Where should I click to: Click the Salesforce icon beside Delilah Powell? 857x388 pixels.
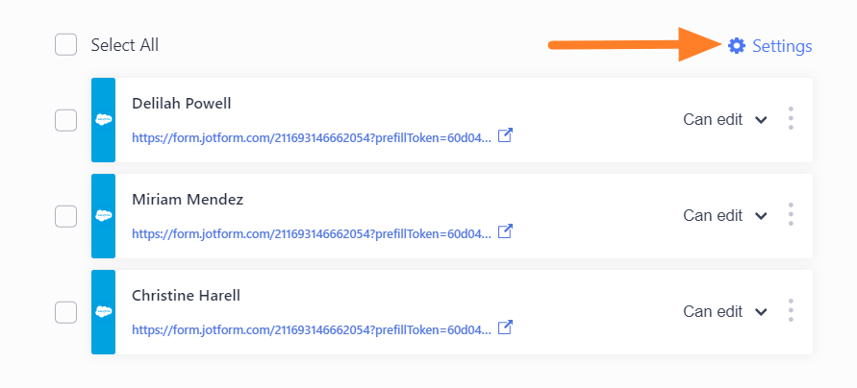click(x=103, y=120)
